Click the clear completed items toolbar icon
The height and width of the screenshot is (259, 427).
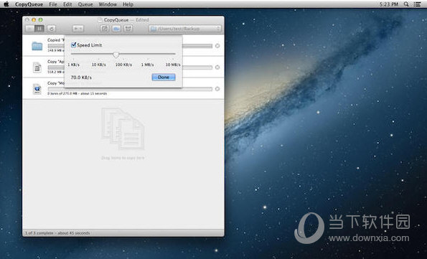128,28
